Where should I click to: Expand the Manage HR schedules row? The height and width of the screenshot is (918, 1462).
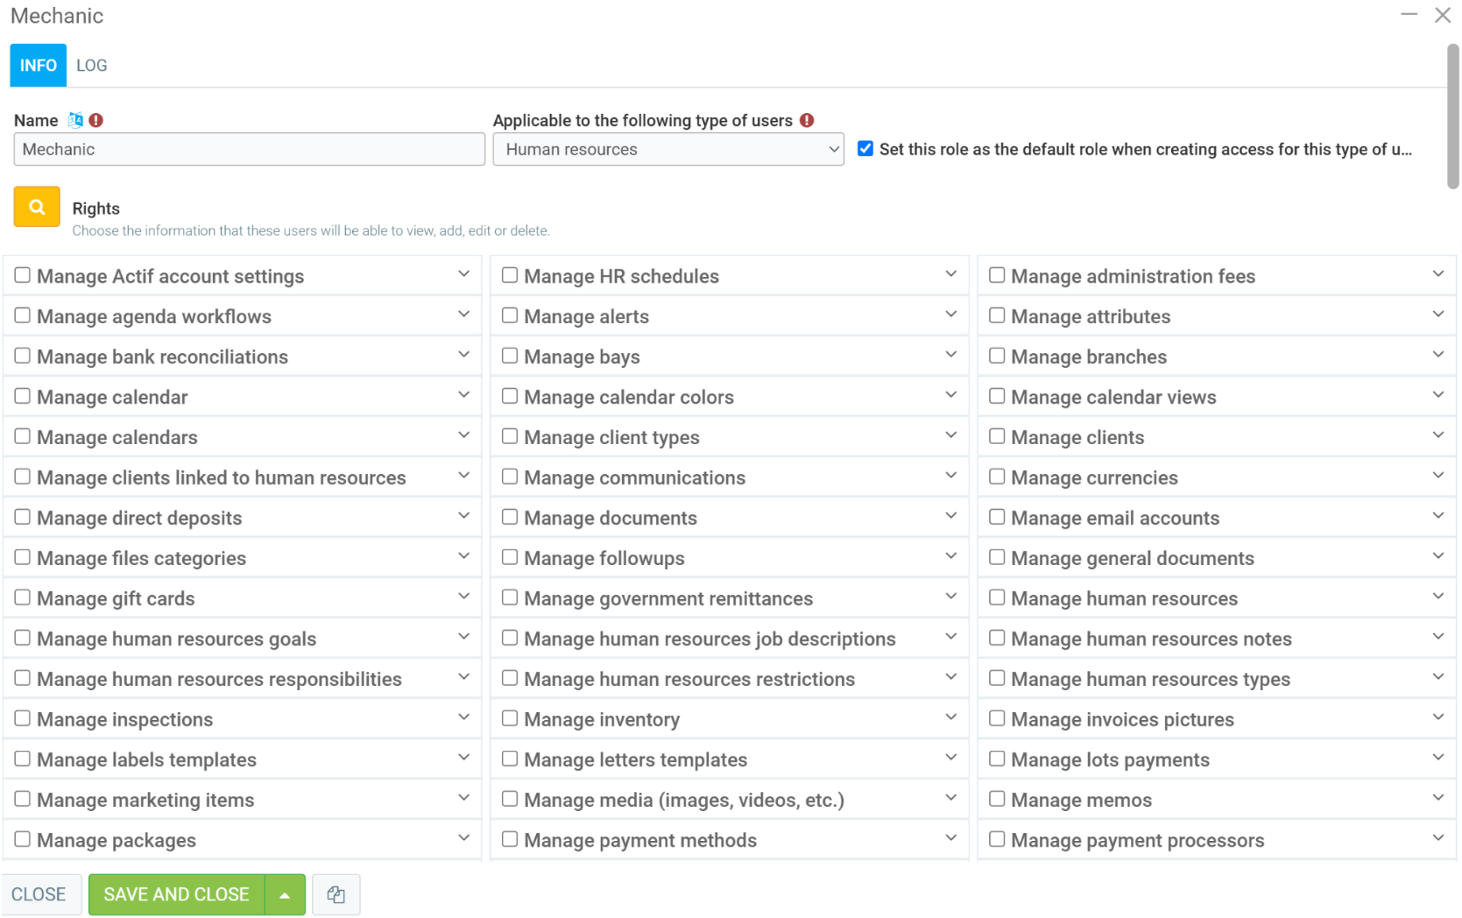tap(950, 275)
